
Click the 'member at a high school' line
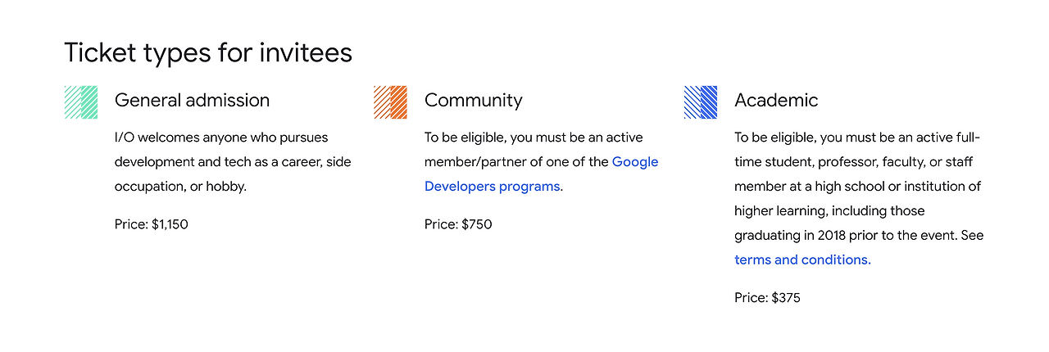coord(857,187)
